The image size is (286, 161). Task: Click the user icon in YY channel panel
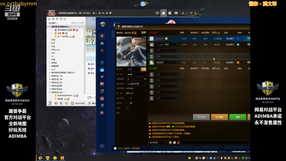[49, 19]
